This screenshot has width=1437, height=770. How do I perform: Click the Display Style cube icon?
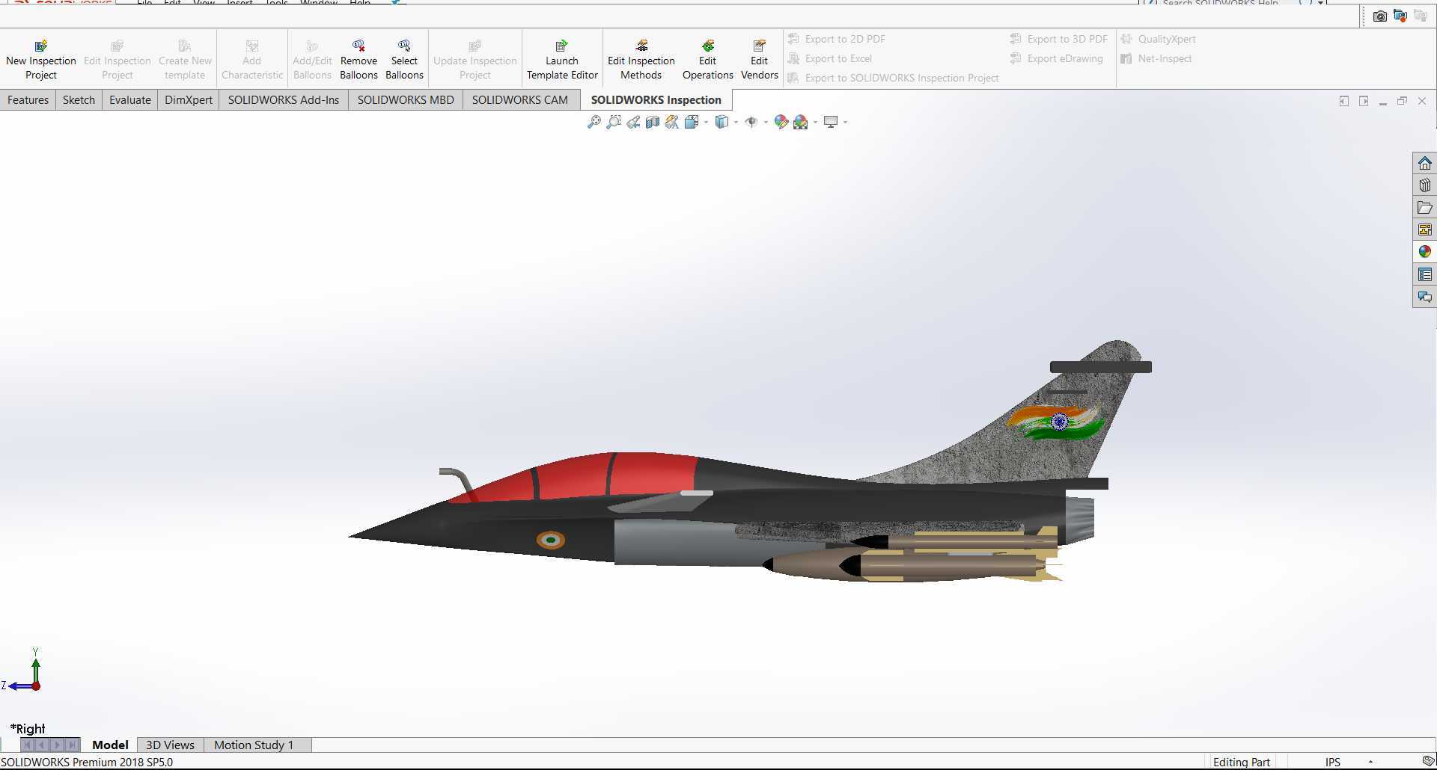click(721, 122)
